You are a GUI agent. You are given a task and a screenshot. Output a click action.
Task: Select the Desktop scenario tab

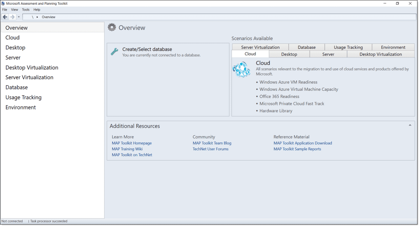[289, 54]
